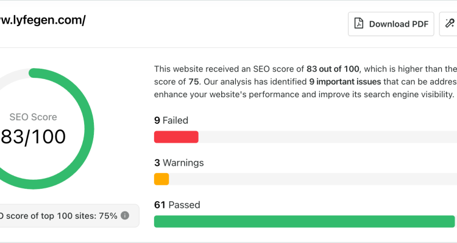Click the bold 9 important issues text
457x243 pixels.
coord(345,81)
